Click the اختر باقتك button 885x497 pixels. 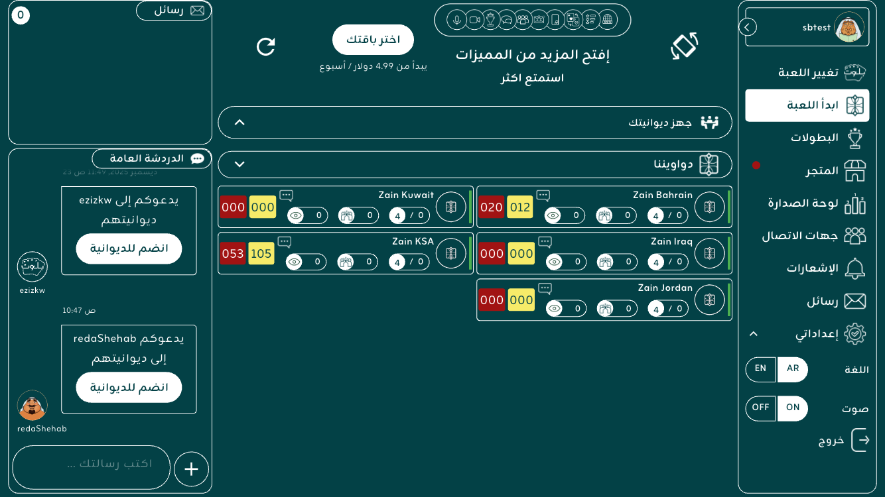coord(373,40)
